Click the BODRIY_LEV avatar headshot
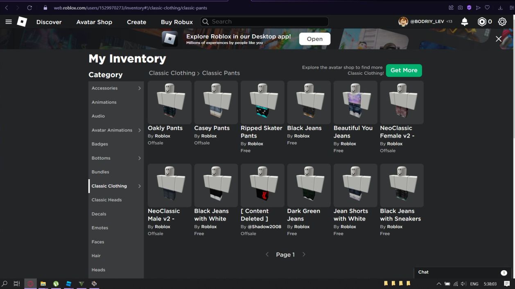 coord(403,22)
